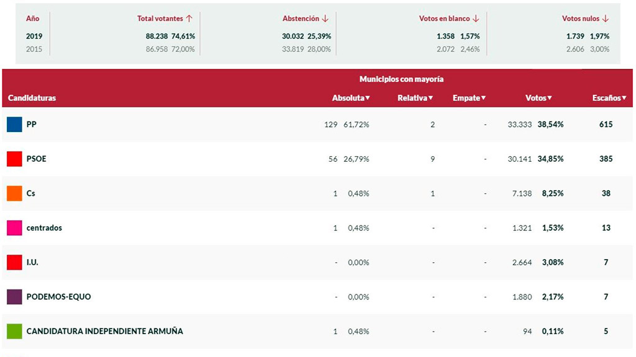Image resolution: width=636 pixels, height=357 pixels.
Task: Click the Candidaturas column header
Action: (x=32, y=98)
